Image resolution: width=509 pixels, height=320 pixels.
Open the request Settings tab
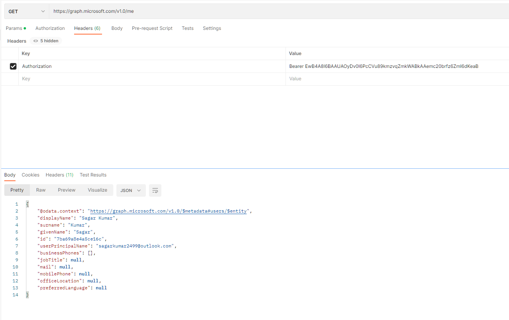[x=211, y=28]
